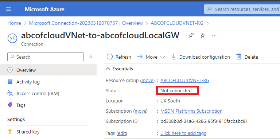Click the Shared key yellow key icon
The image size is (280, 140).
point(10,132)
